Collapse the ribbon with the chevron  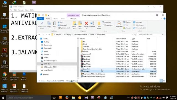coord(162,19)
